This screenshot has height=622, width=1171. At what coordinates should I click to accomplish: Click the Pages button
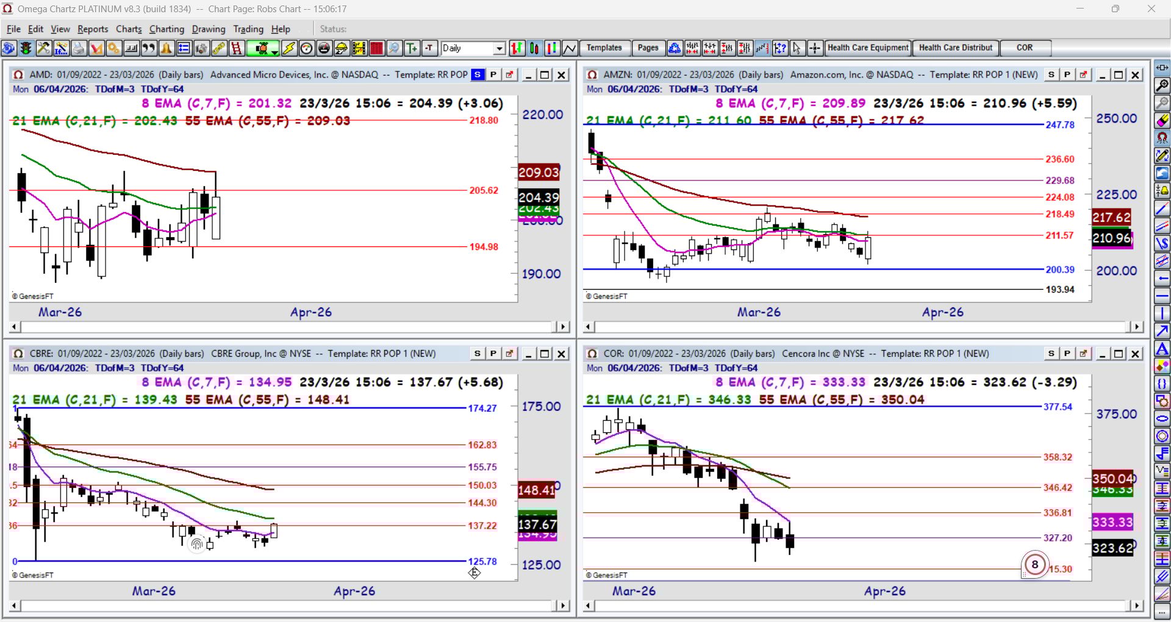648,48
